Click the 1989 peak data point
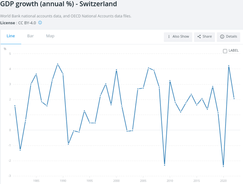Screen dimensions: 243x184 (x=57, y=64)
